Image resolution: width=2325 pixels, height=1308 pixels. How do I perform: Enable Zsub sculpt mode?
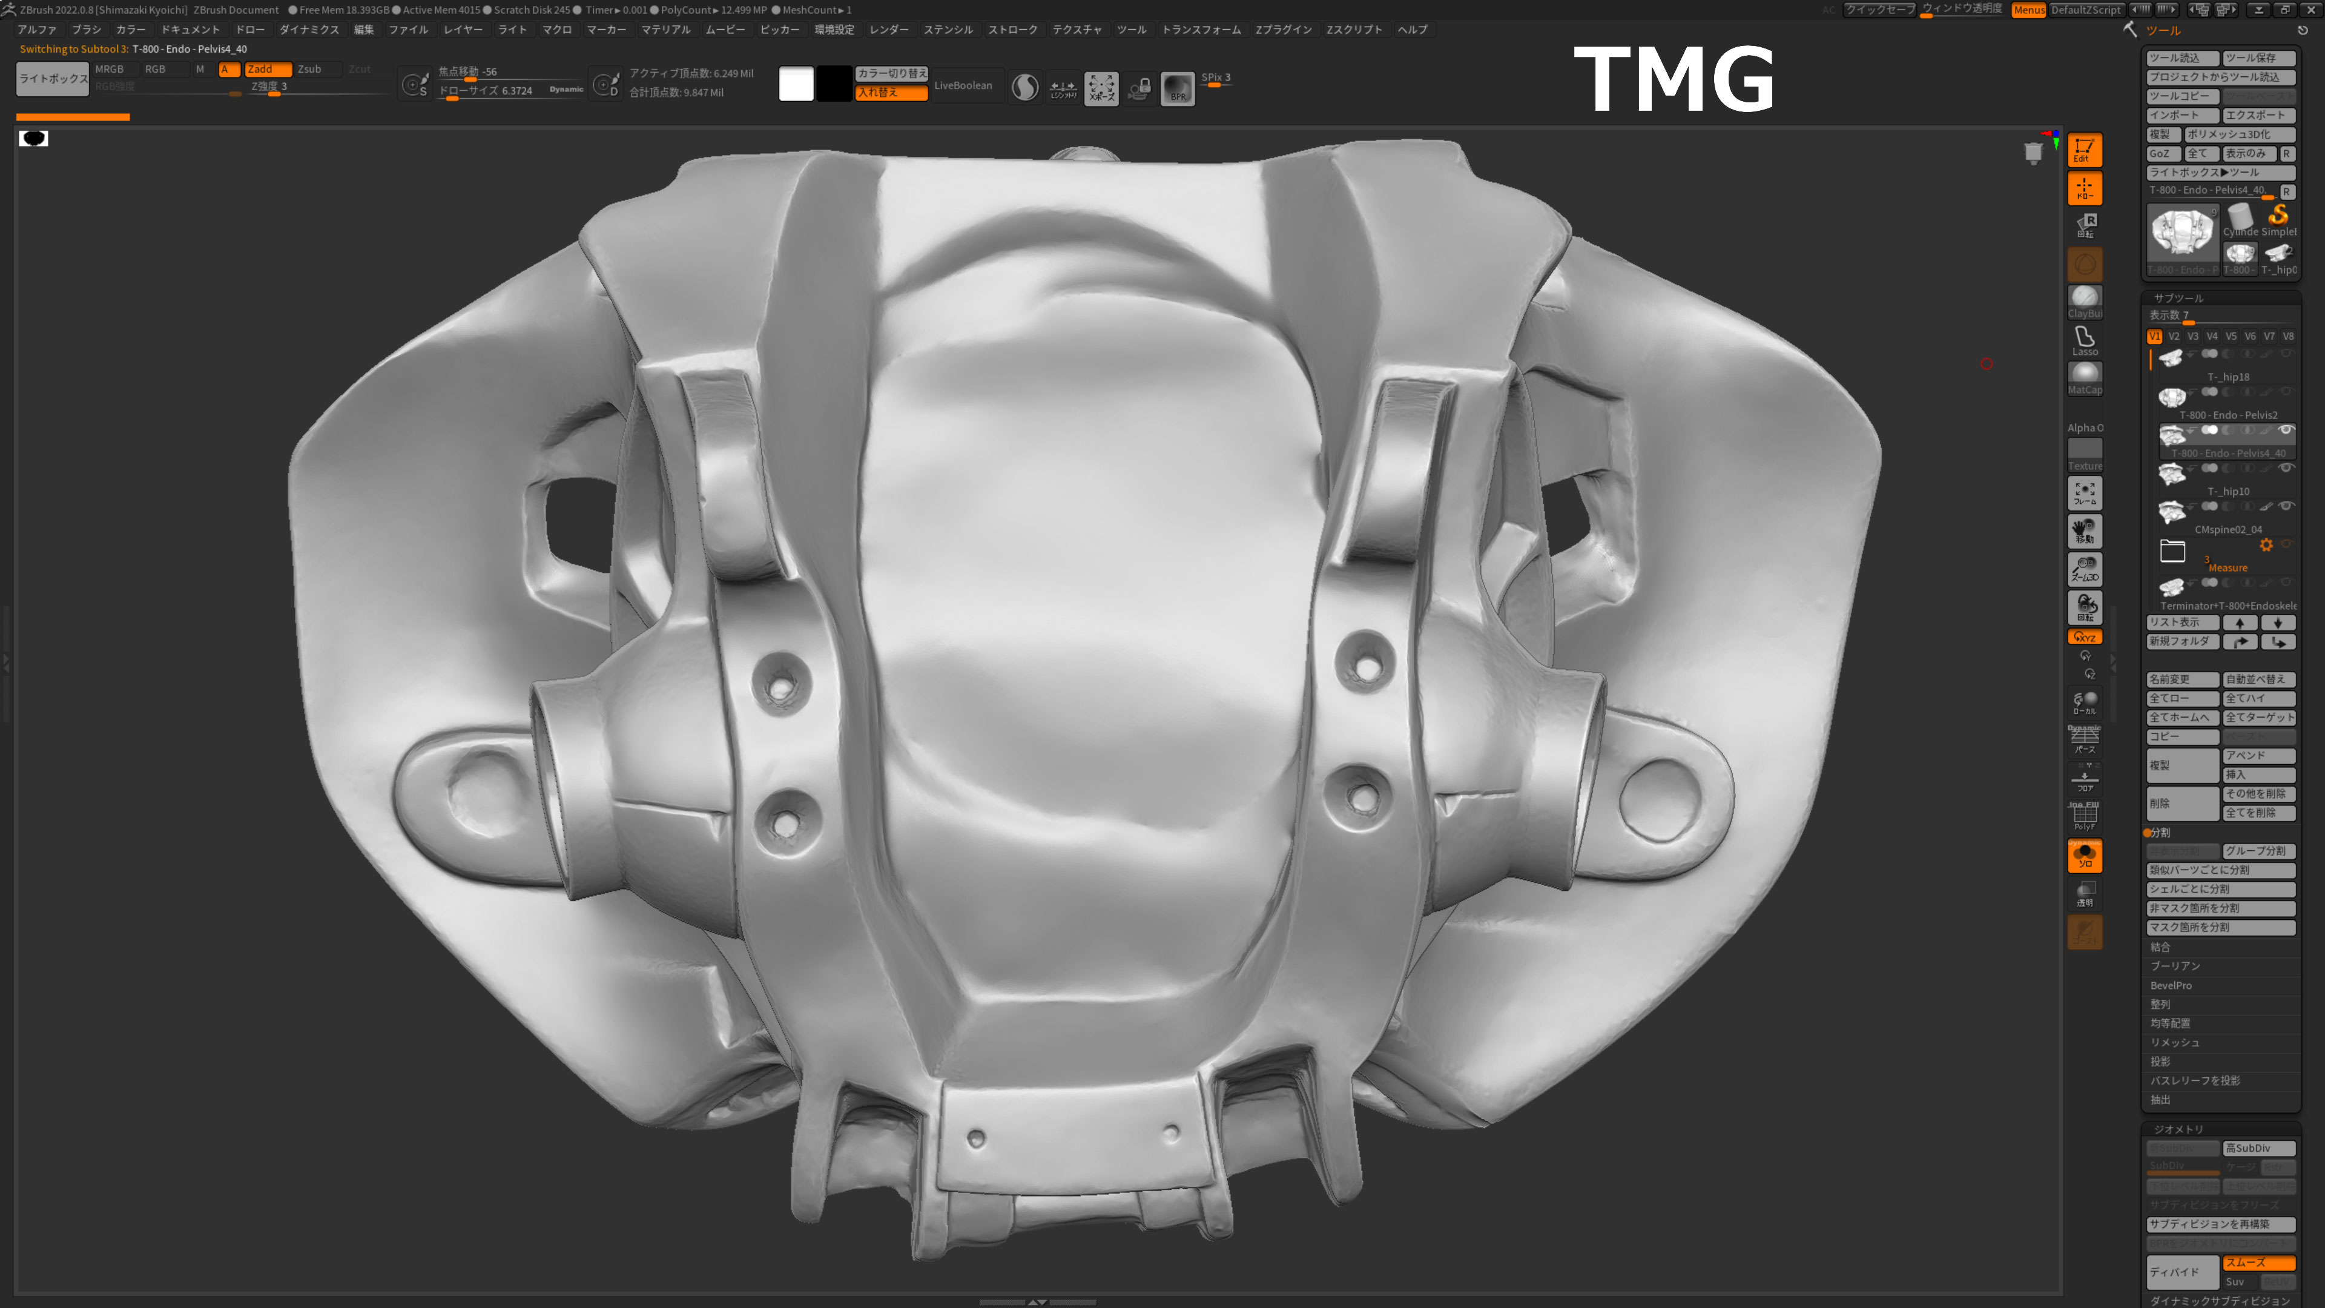point(309,68)
